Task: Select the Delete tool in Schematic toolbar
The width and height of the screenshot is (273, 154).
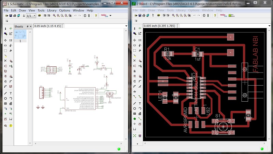Action: pyautogui.click(x=5, y=61)
